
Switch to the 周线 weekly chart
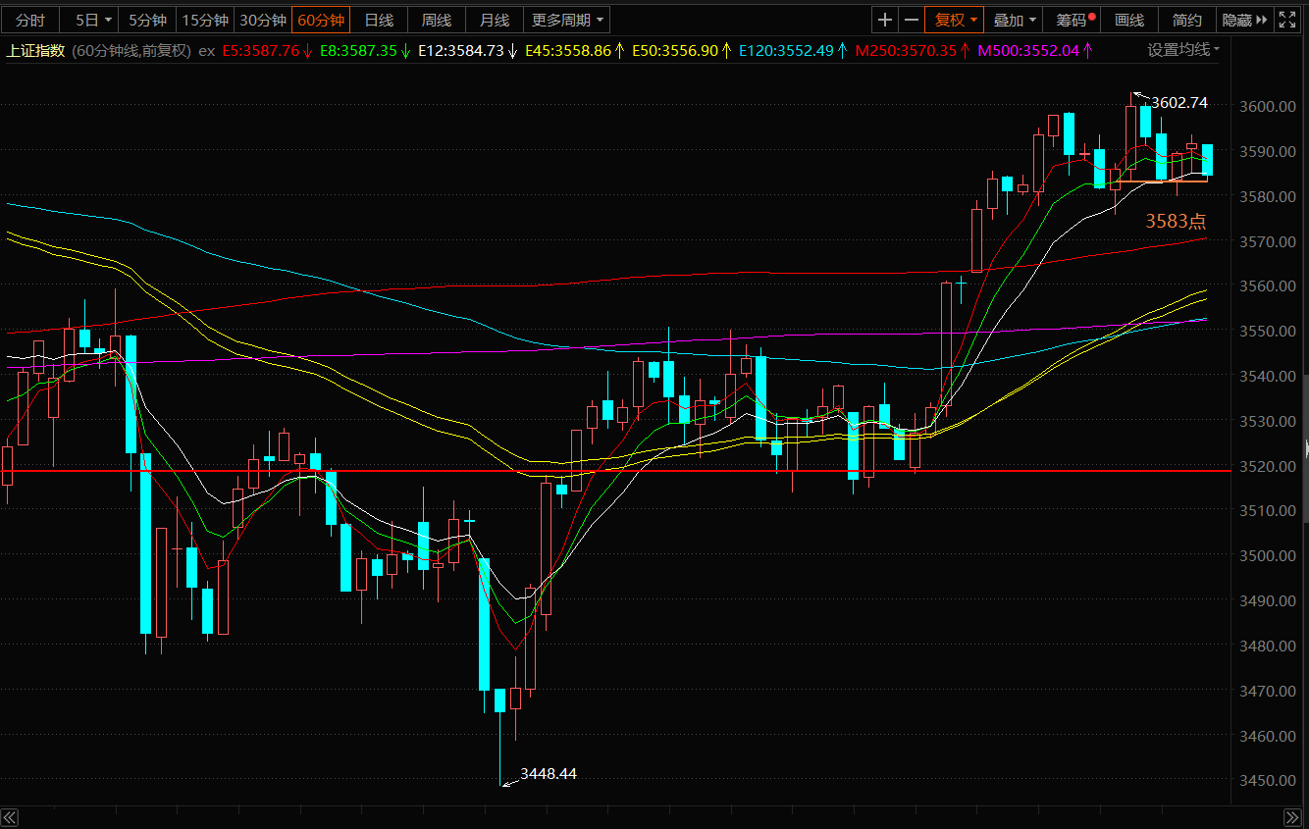[437, 20]
